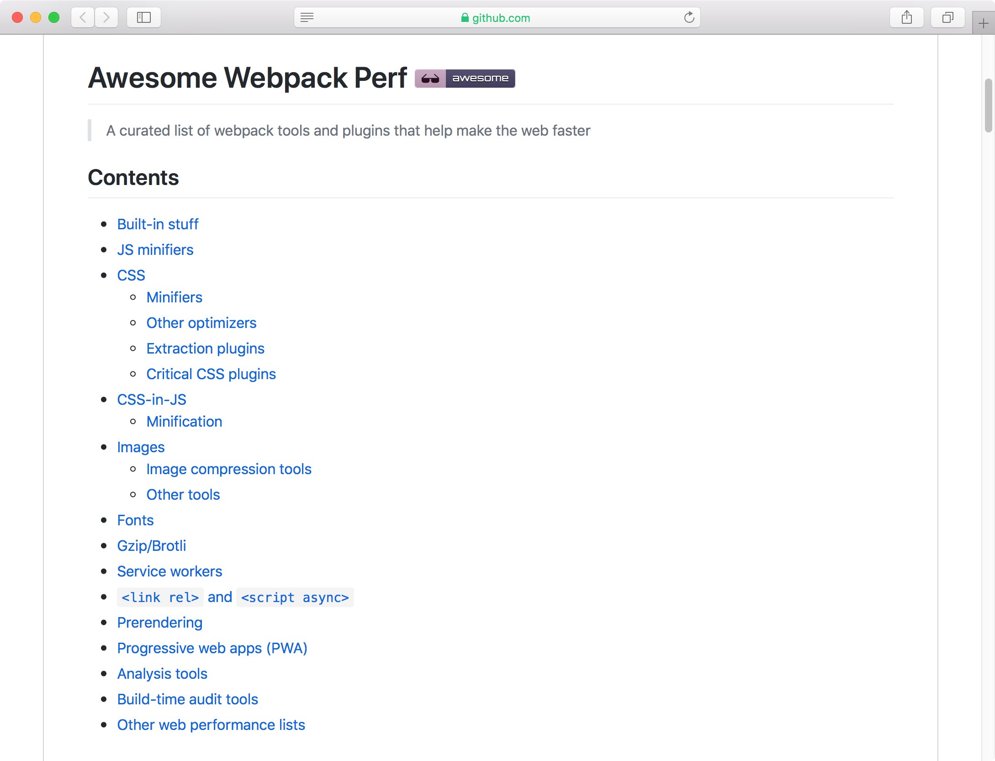Open the Prerendering link

tap(160, 622)
